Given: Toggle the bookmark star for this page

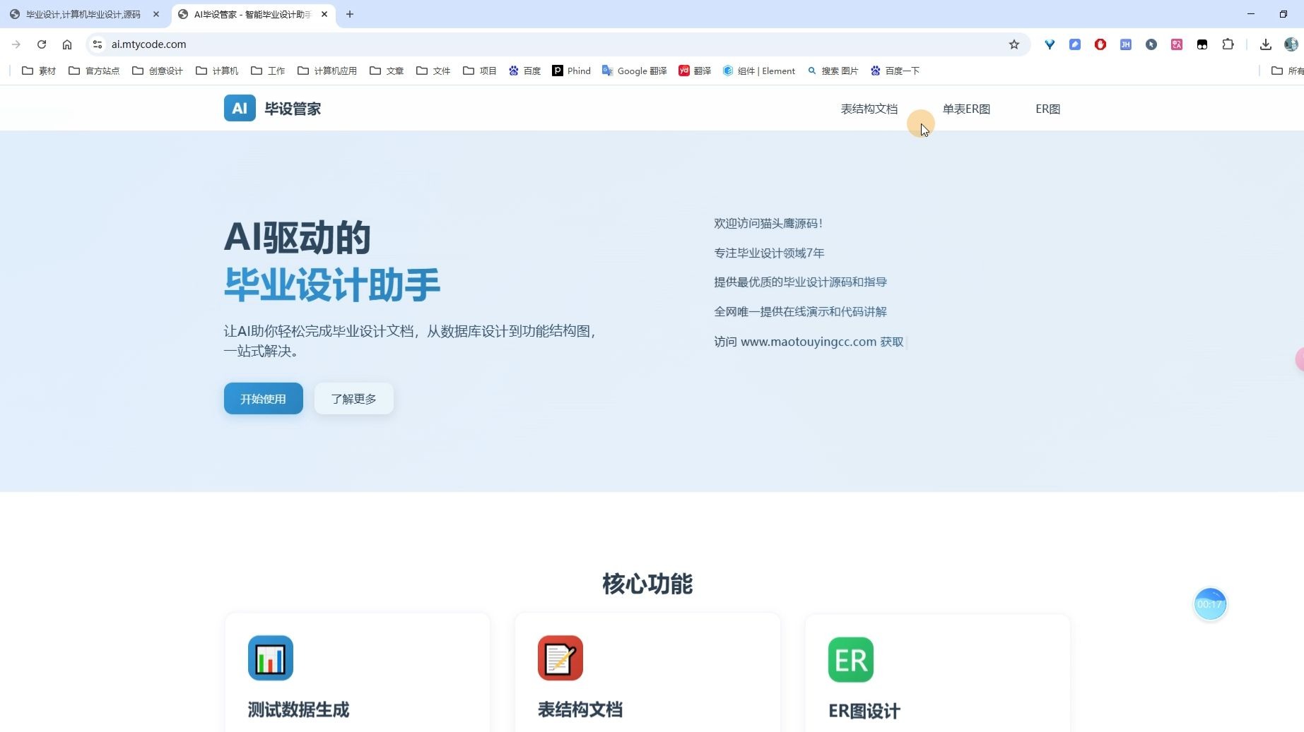Looking at the screenshot, I should pyautogui.click(x=1014, y=44).
